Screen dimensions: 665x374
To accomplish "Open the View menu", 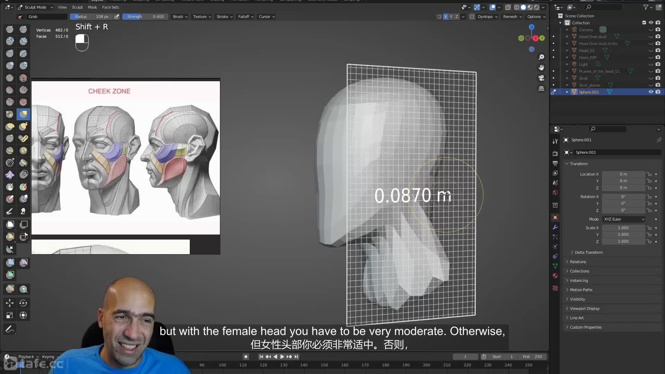I will click(x=62, y=7).
